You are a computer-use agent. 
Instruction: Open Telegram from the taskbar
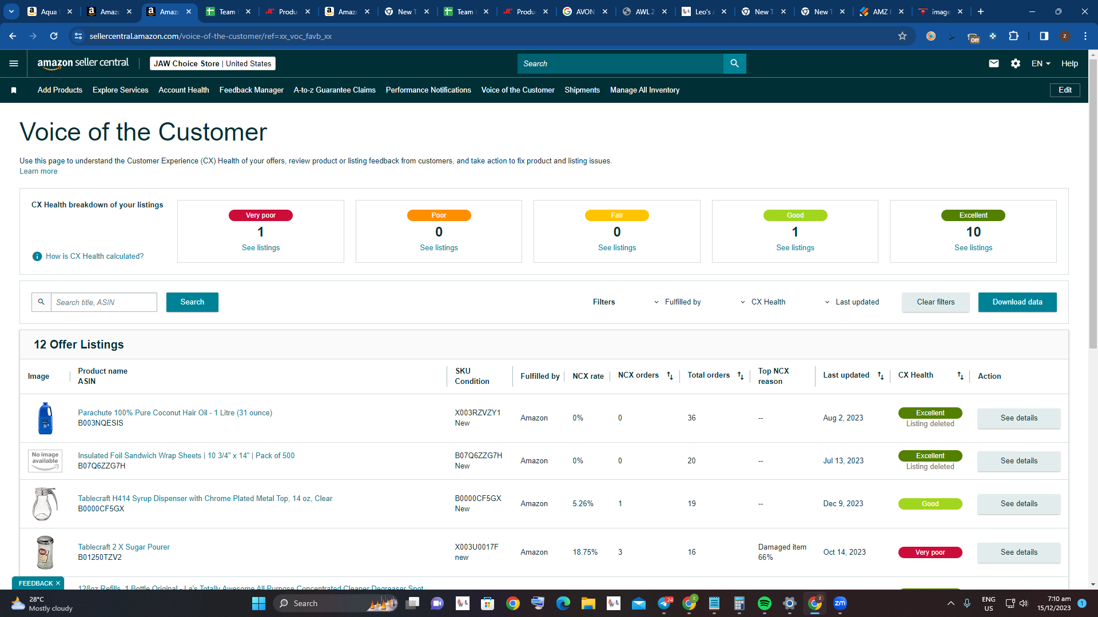(664, 603)
